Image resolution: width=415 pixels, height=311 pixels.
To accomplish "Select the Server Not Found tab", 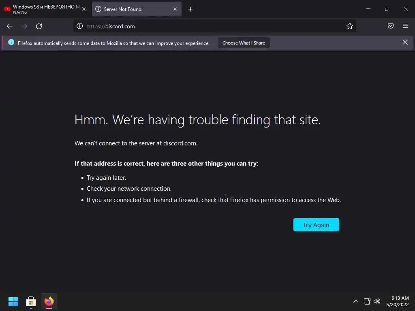I will 136,9.
